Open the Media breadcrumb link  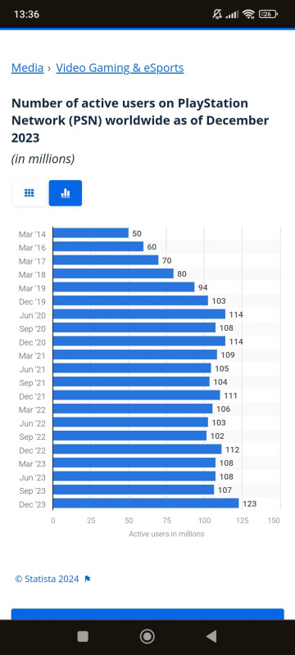[x=28, y=68]
